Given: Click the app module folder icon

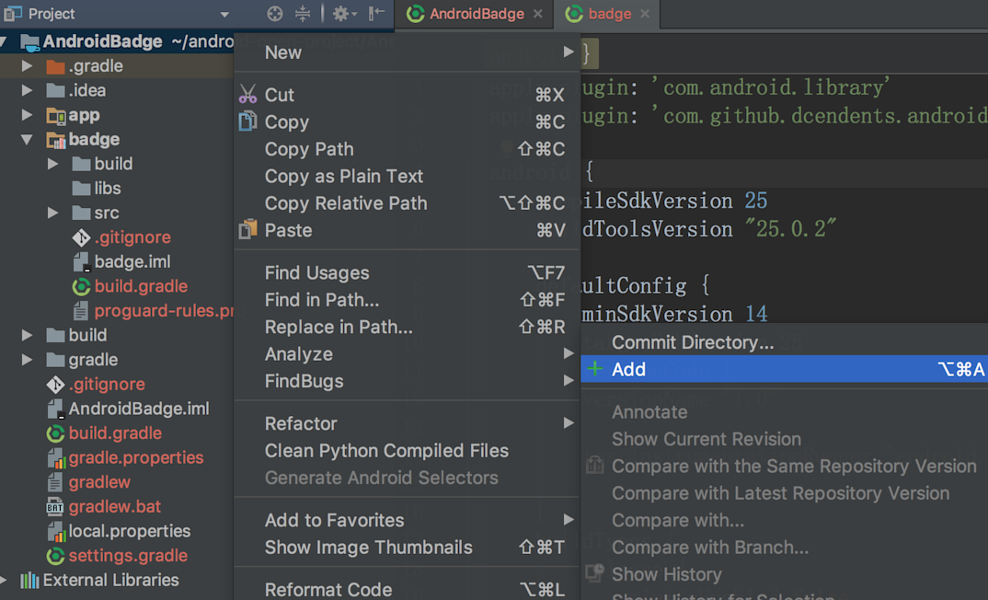Looking at the screenshot, I should (x=56, y=115).
